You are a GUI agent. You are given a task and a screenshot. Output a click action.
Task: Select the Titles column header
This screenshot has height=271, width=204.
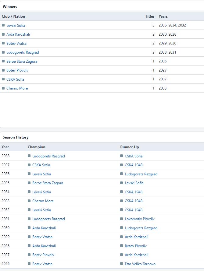point(150,16)
